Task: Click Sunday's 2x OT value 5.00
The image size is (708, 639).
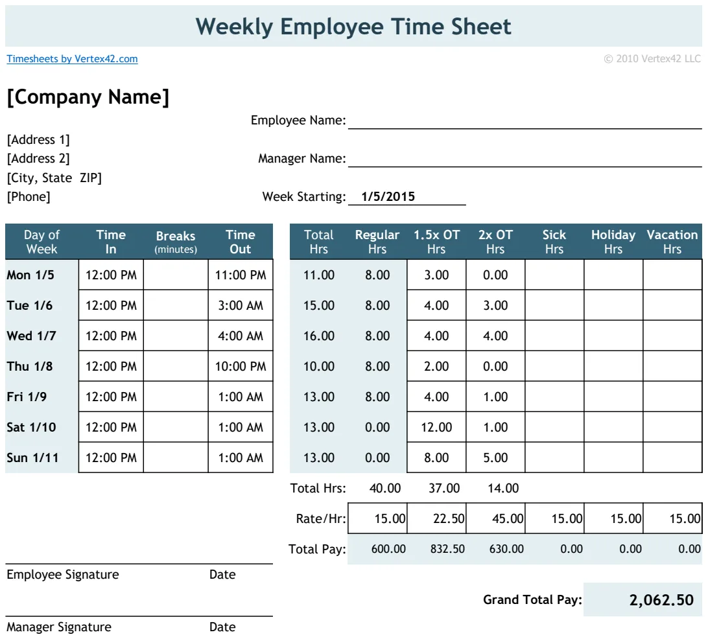Action: tap(495, 458)
